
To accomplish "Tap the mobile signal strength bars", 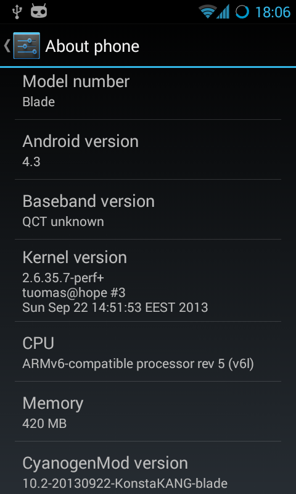I will point(223,12).
